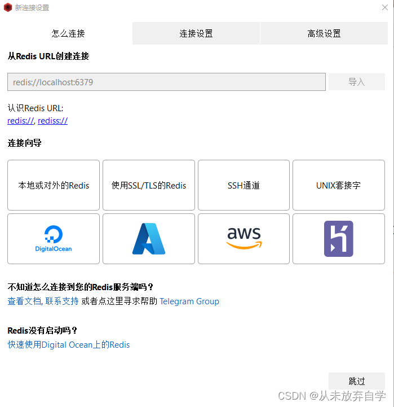Viewport: 394px width, 407px height.
Task: Focus the Redis URL input field
Action: pos(166,82)
